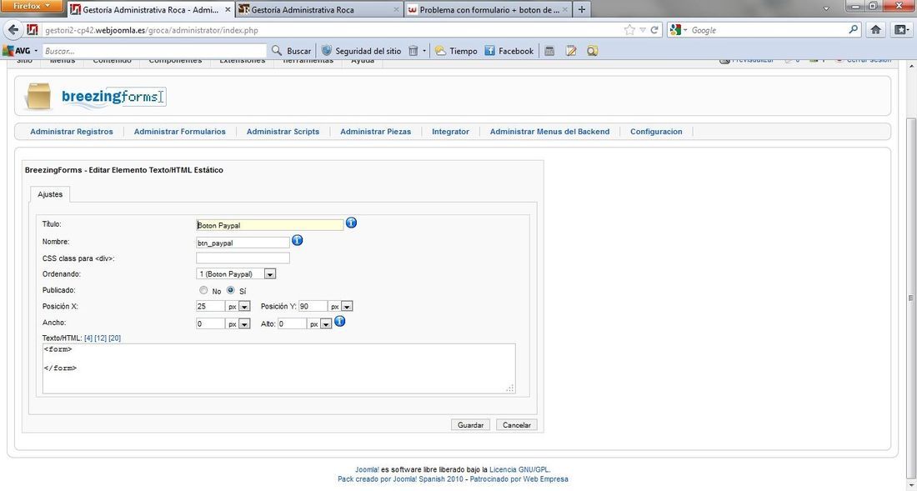The width and height of the screenshot is (917, 491).
Task: Go back with the browser back arrow
Action: click(x=13, y=30)
